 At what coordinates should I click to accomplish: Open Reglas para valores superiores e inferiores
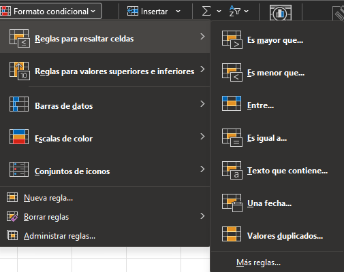pos(105,69)
